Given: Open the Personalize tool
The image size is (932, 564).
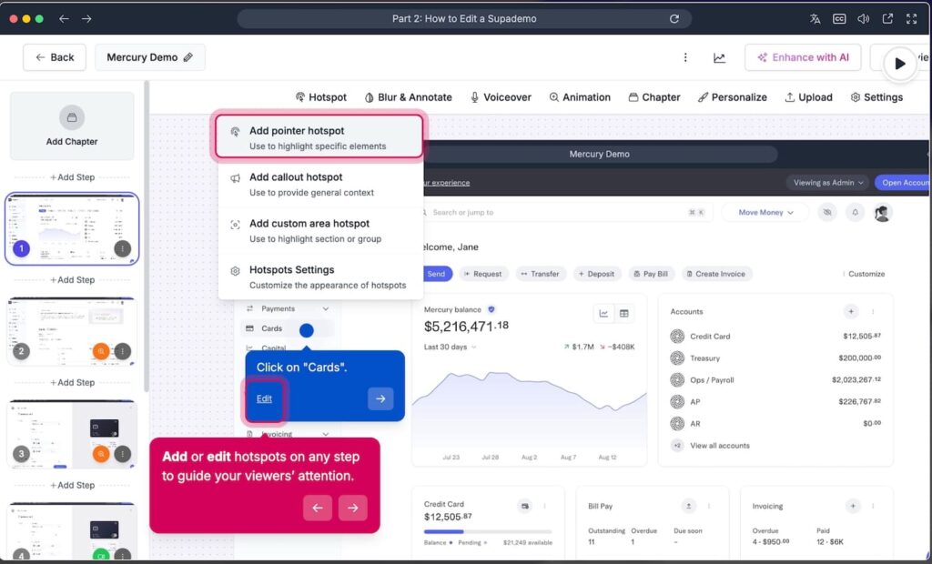Looking at the screenshot, I should (733, 97).
